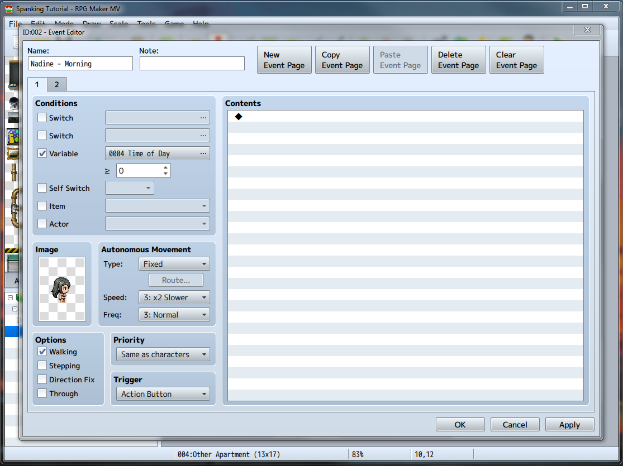Decrease variable value with down arrow
The width and height of the screenshot is (623, 466).
(x=166, y=174)
